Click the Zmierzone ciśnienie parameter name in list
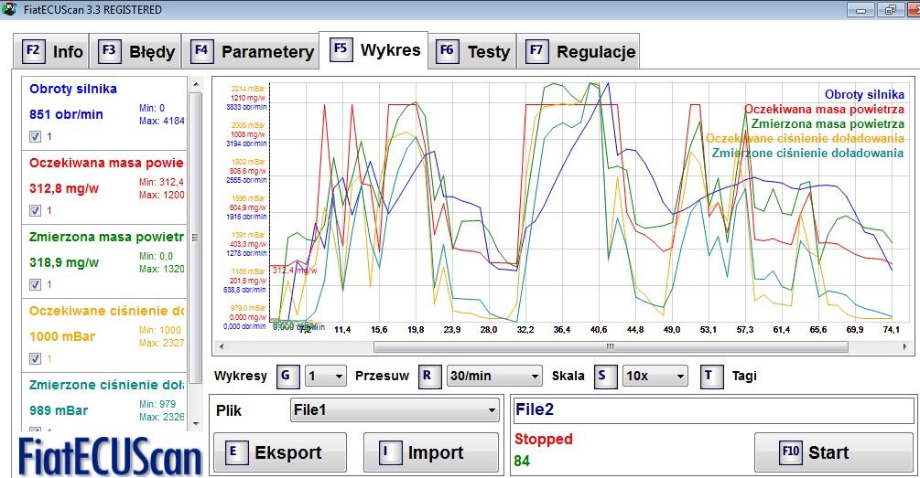Image resolution: width=920 pixels, height=478 pixels. [x=106, y=385]
